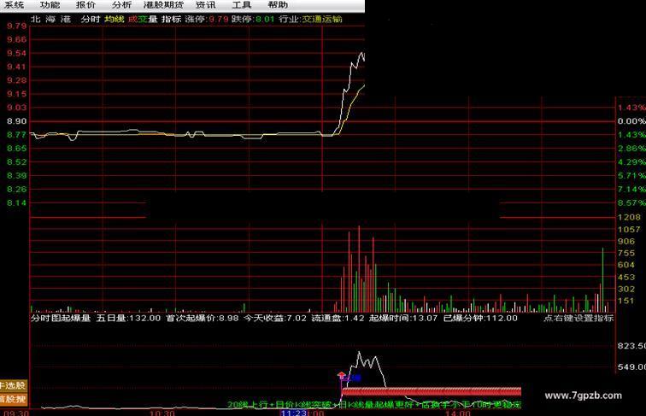The image size is (646, 416).
Task: Click the 指标 indicator label
Action: (172, 19)
